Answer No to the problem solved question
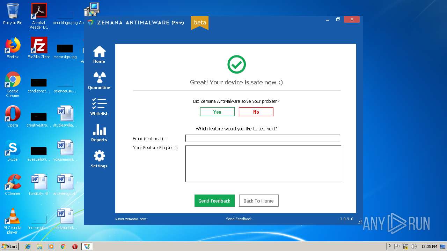447x251 pixels. [256, 112]
